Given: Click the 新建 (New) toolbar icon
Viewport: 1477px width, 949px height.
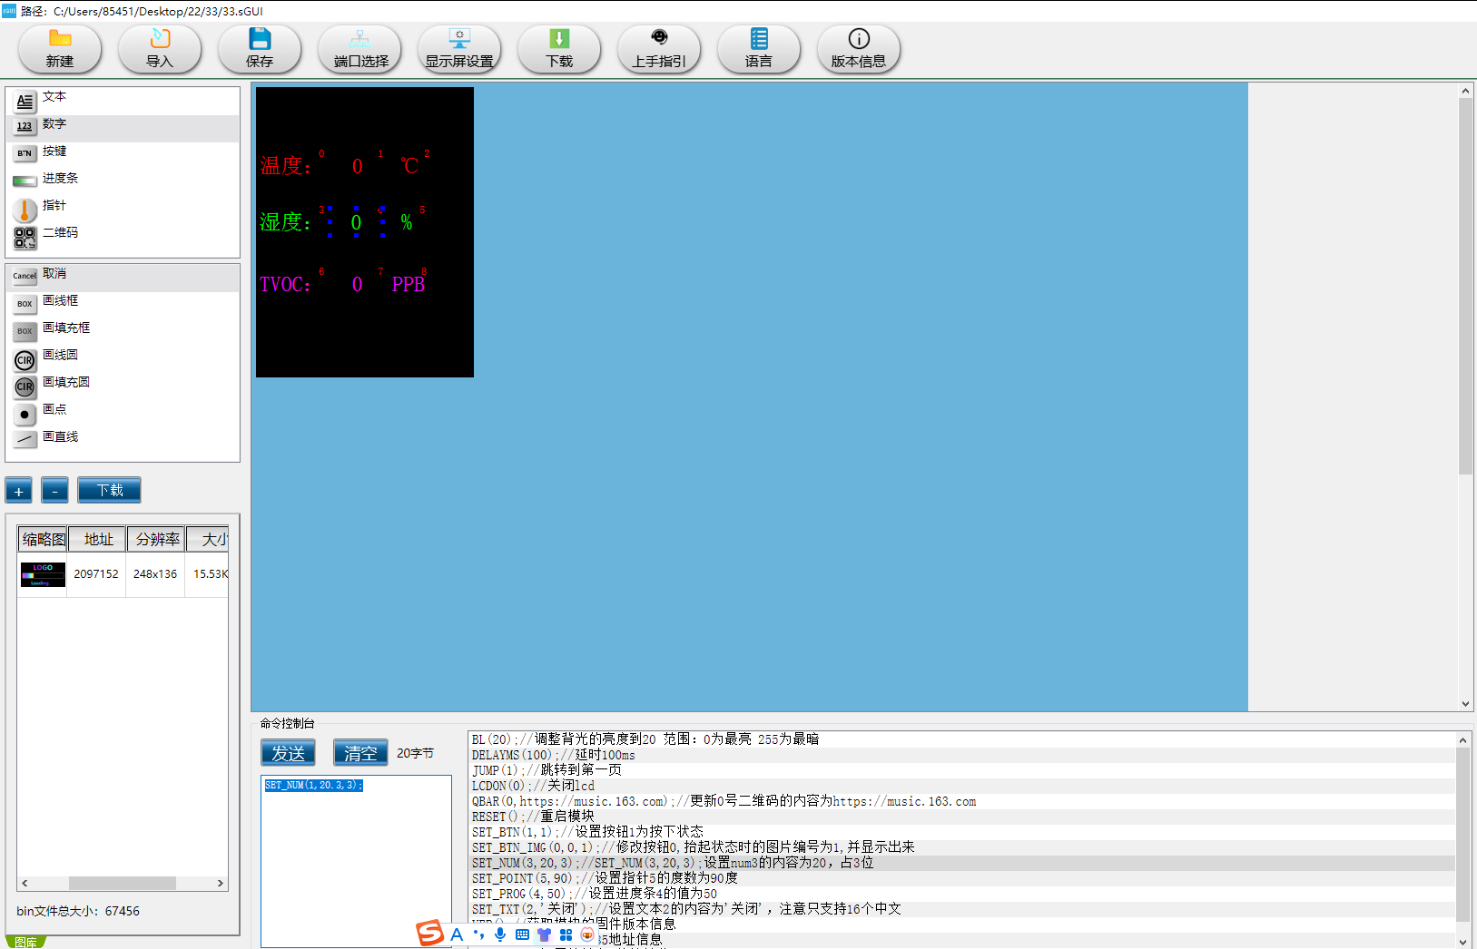Looking at the screenshot, I should coord(60,49).
